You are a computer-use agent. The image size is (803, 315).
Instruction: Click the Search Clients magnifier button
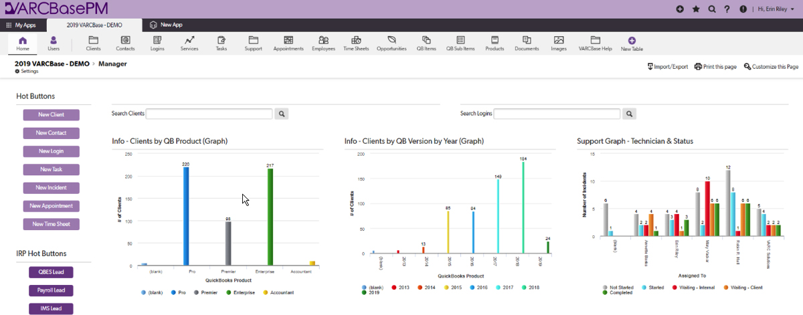[282, 114]
